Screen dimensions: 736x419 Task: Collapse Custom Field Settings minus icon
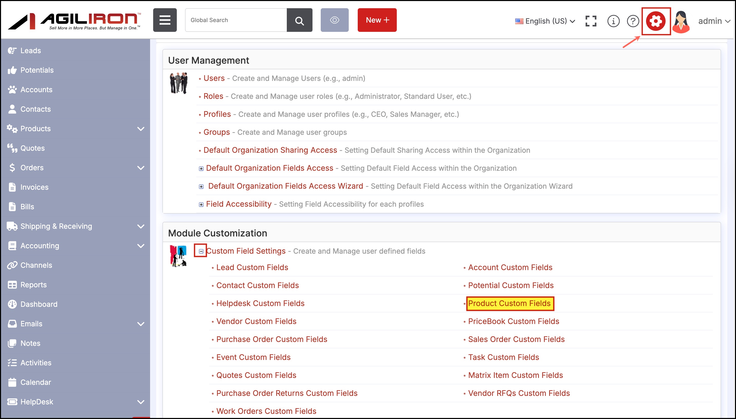click(x=201, y=252)
